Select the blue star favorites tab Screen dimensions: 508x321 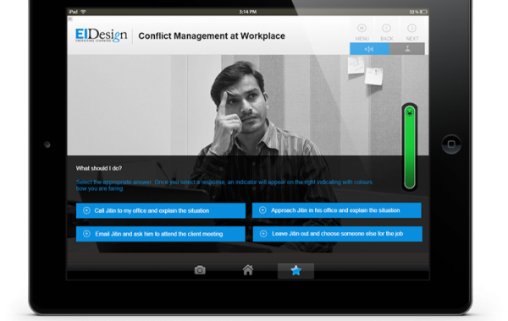pyautogui.click(x=295, y=270)
